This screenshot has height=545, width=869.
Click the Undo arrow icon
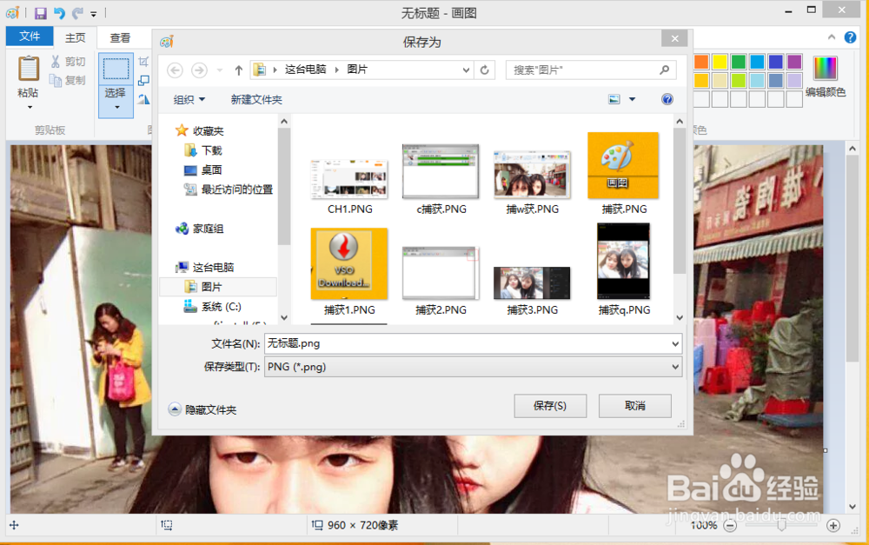pos(59,13)
